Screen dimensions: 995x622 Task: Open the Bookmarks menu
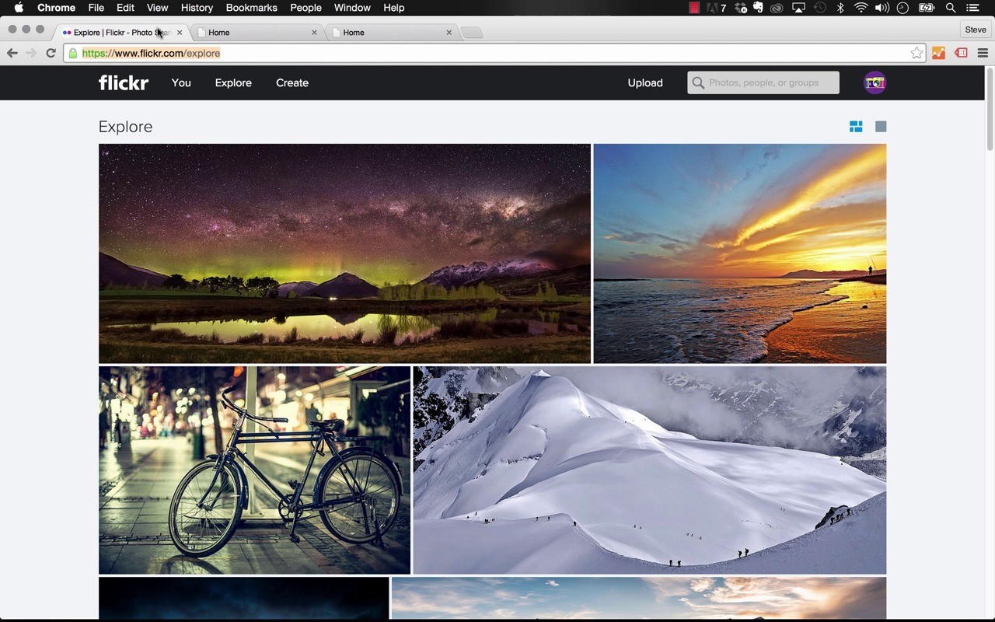(x=251, y=8)
